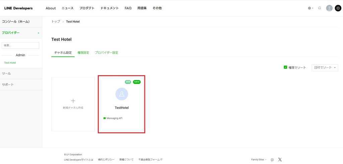
Task: Switch to the プロバイダー設定 tab
Action: point(106,53)
